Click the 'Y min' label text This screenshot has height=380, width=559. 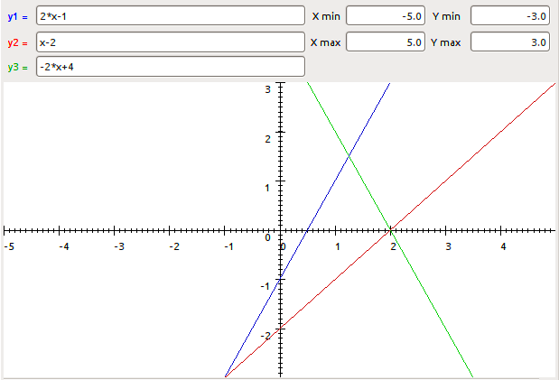[446, 16]
